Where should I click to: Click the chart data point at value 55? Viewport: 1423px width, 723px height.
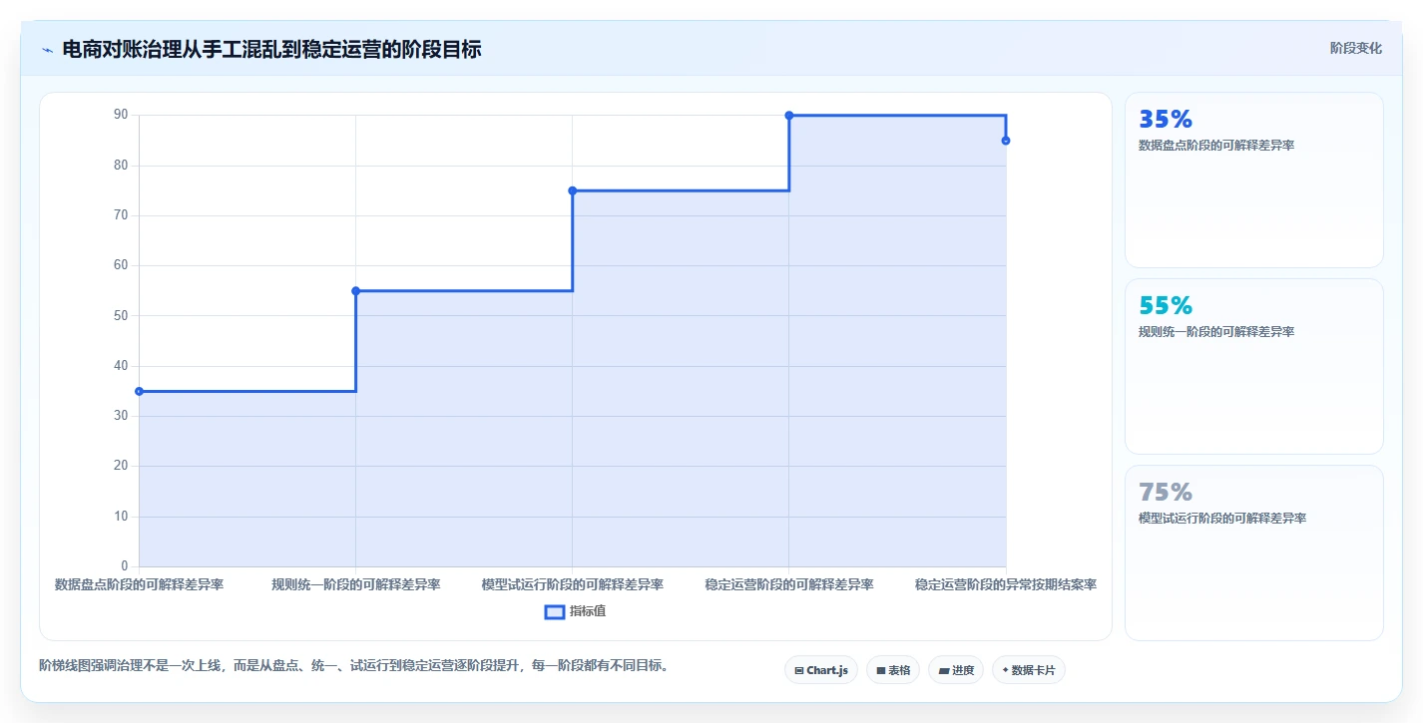coord(356,290)
